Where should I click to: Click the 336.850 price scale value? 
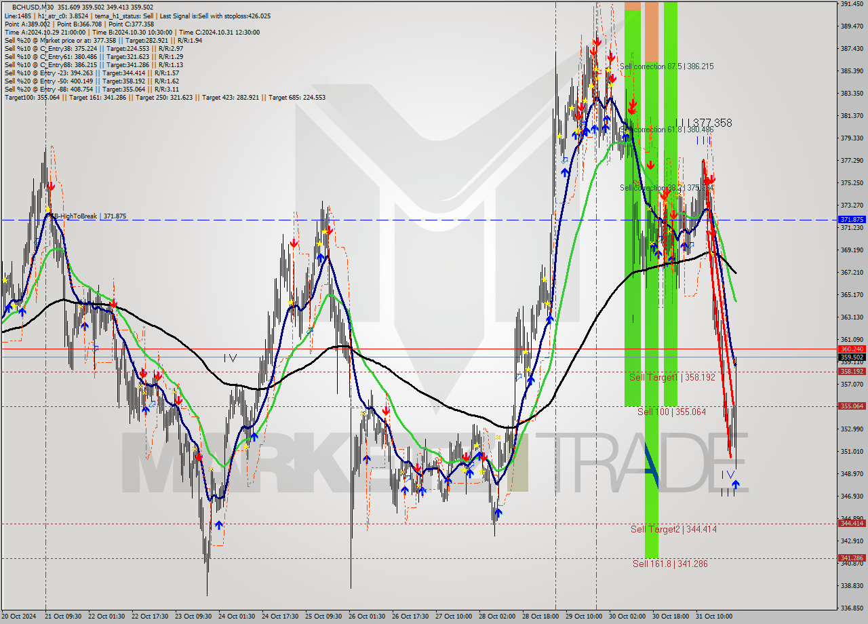point(852,608)
